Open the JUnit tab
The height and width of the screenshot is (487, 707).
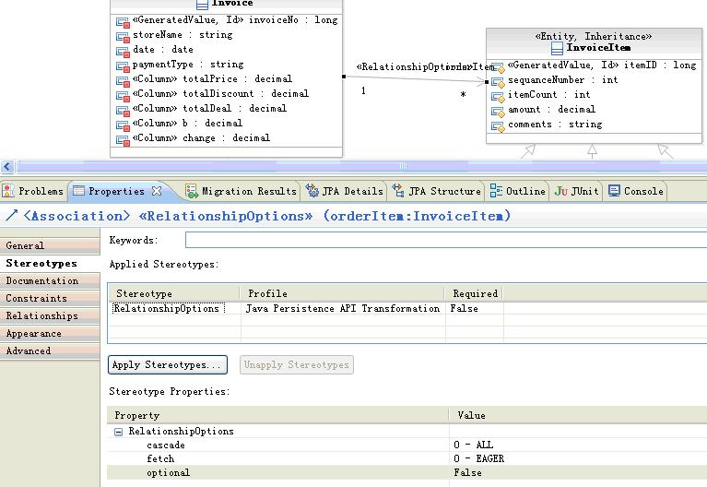[x=576, y=191]
